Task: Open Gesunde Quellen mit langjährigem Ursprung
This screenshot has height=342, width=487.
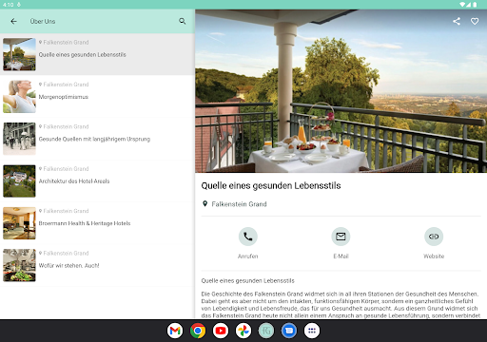Action: coord(97,139)
